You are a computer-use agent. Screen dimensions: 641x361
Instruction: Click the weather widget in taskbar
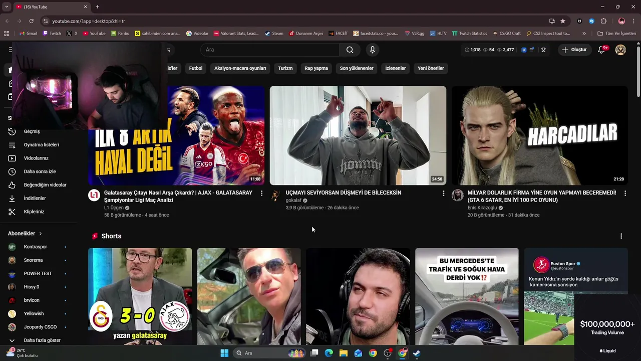tap(23, 353)
